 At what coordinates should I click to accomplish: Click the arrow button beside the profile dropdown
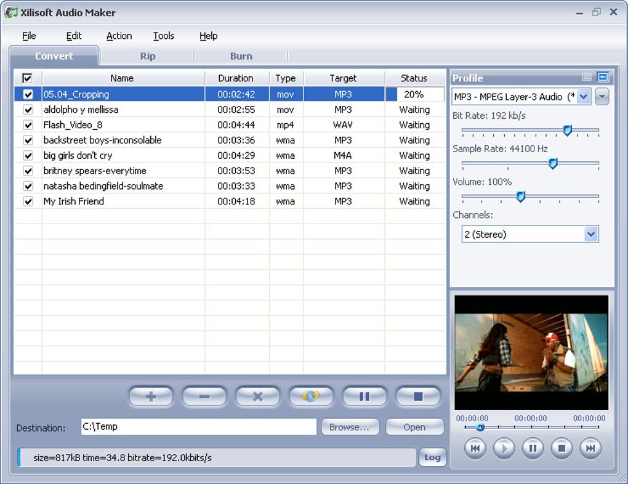tap(602, 97)
